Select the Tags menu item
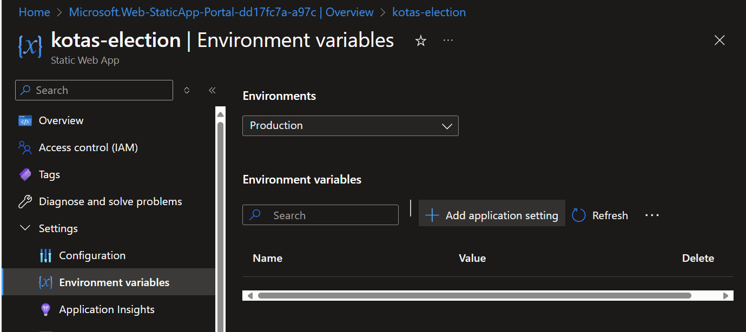Screen dimensions: 746x332 49,174
